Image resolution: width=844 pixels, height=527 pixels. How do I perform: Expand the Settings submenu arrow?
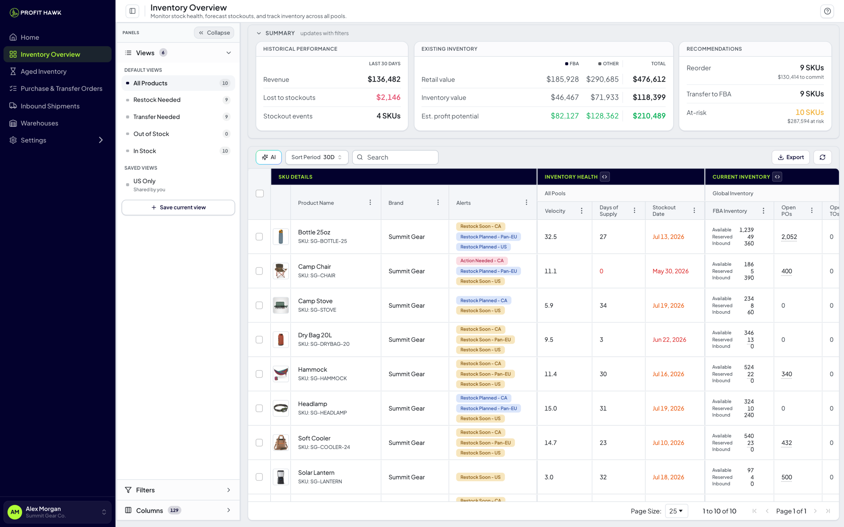tap(101, 140)
